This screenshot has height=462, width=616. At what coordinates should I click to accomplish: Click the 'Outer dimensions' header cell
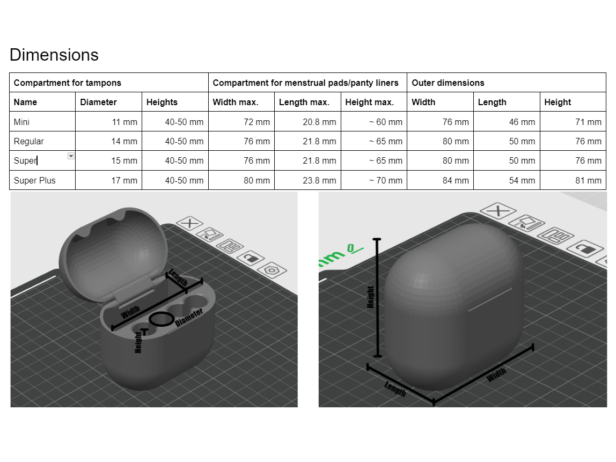(507, 83)
